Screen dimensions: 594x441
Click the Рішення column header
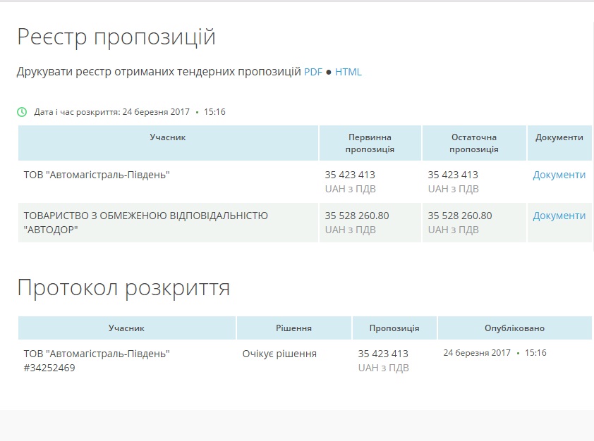point(293,328)
